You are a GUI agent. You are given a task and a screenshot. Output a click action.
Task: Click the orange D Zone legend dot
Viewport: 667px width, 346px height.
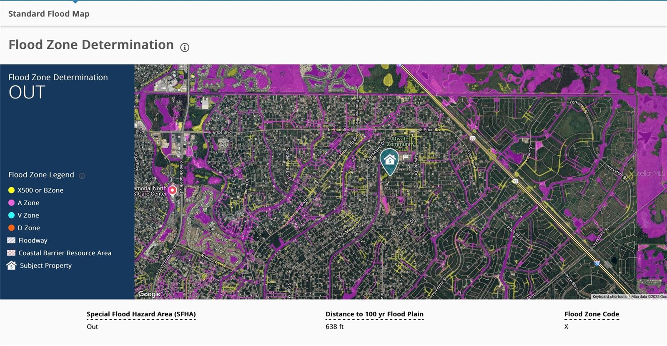[12, 228]
